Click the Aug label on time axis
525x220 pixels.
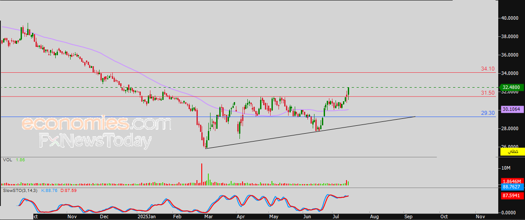pos(374,216)
